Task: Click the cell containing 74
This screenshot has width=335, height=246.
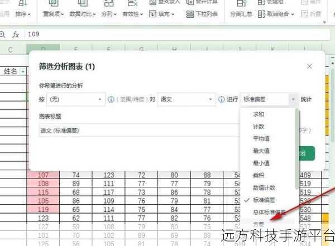Action: point(76,175)
